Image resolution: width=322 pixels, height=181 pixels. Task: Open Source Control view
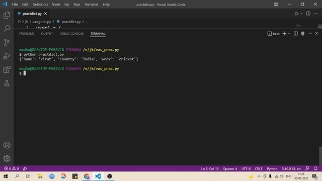click(7, 42)
